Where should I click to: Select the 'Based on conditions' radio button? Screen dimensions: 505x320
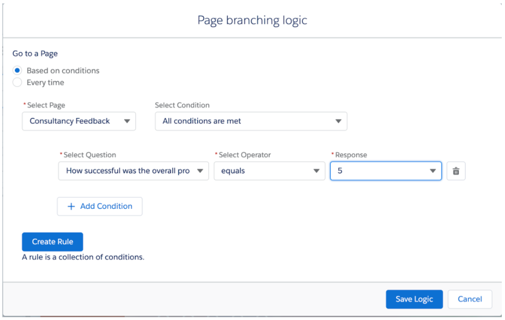click(18, 70)
